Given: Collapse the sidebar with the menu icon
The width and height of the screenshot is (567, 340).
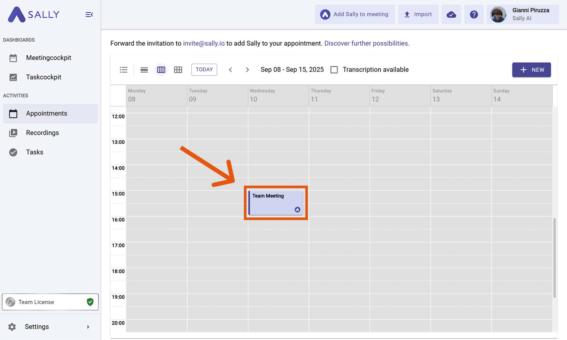Looking at the screenshot, I should (89, 14).
